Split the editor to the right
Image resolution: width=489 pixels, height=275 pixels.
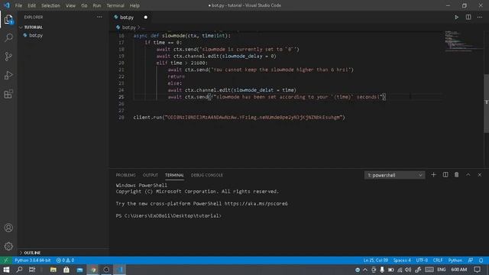click(x=468, y=17)
